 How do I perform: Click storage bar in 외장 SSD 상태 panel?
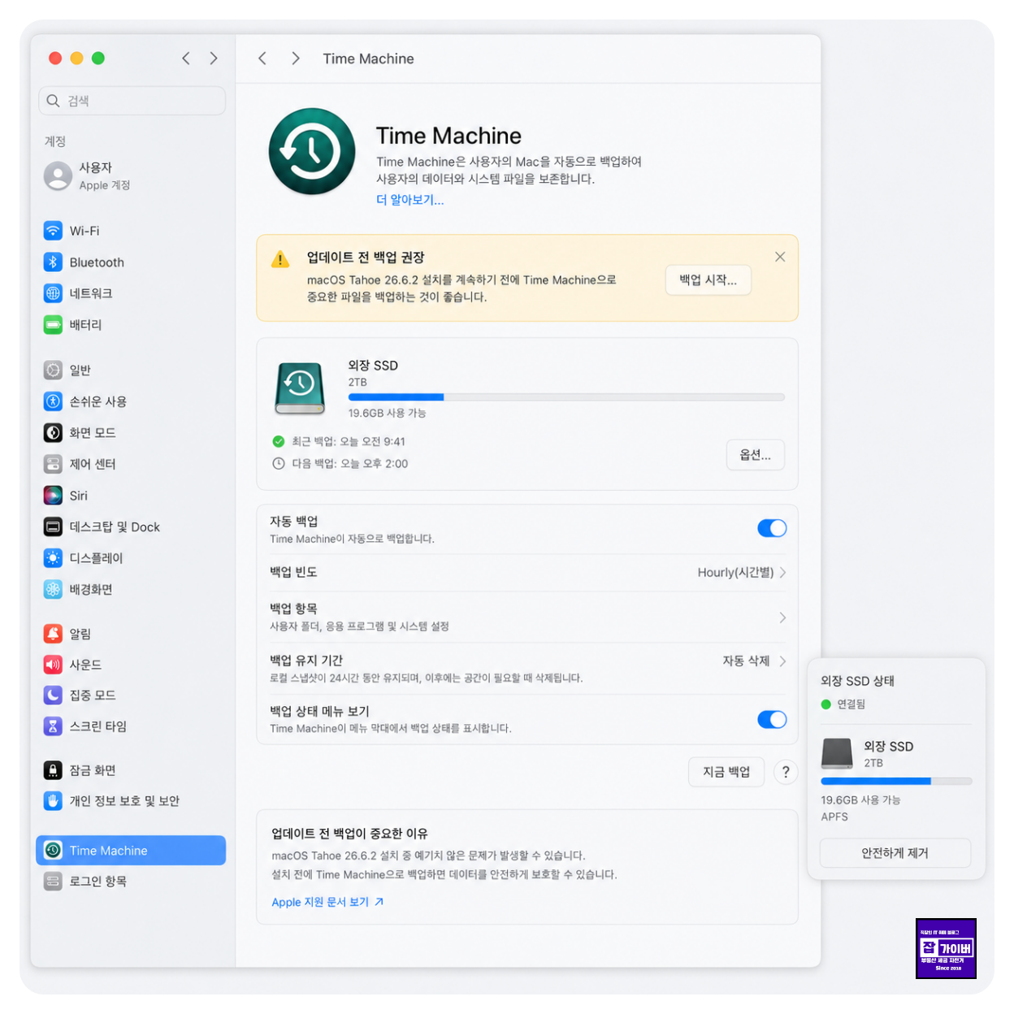[896, 781]
